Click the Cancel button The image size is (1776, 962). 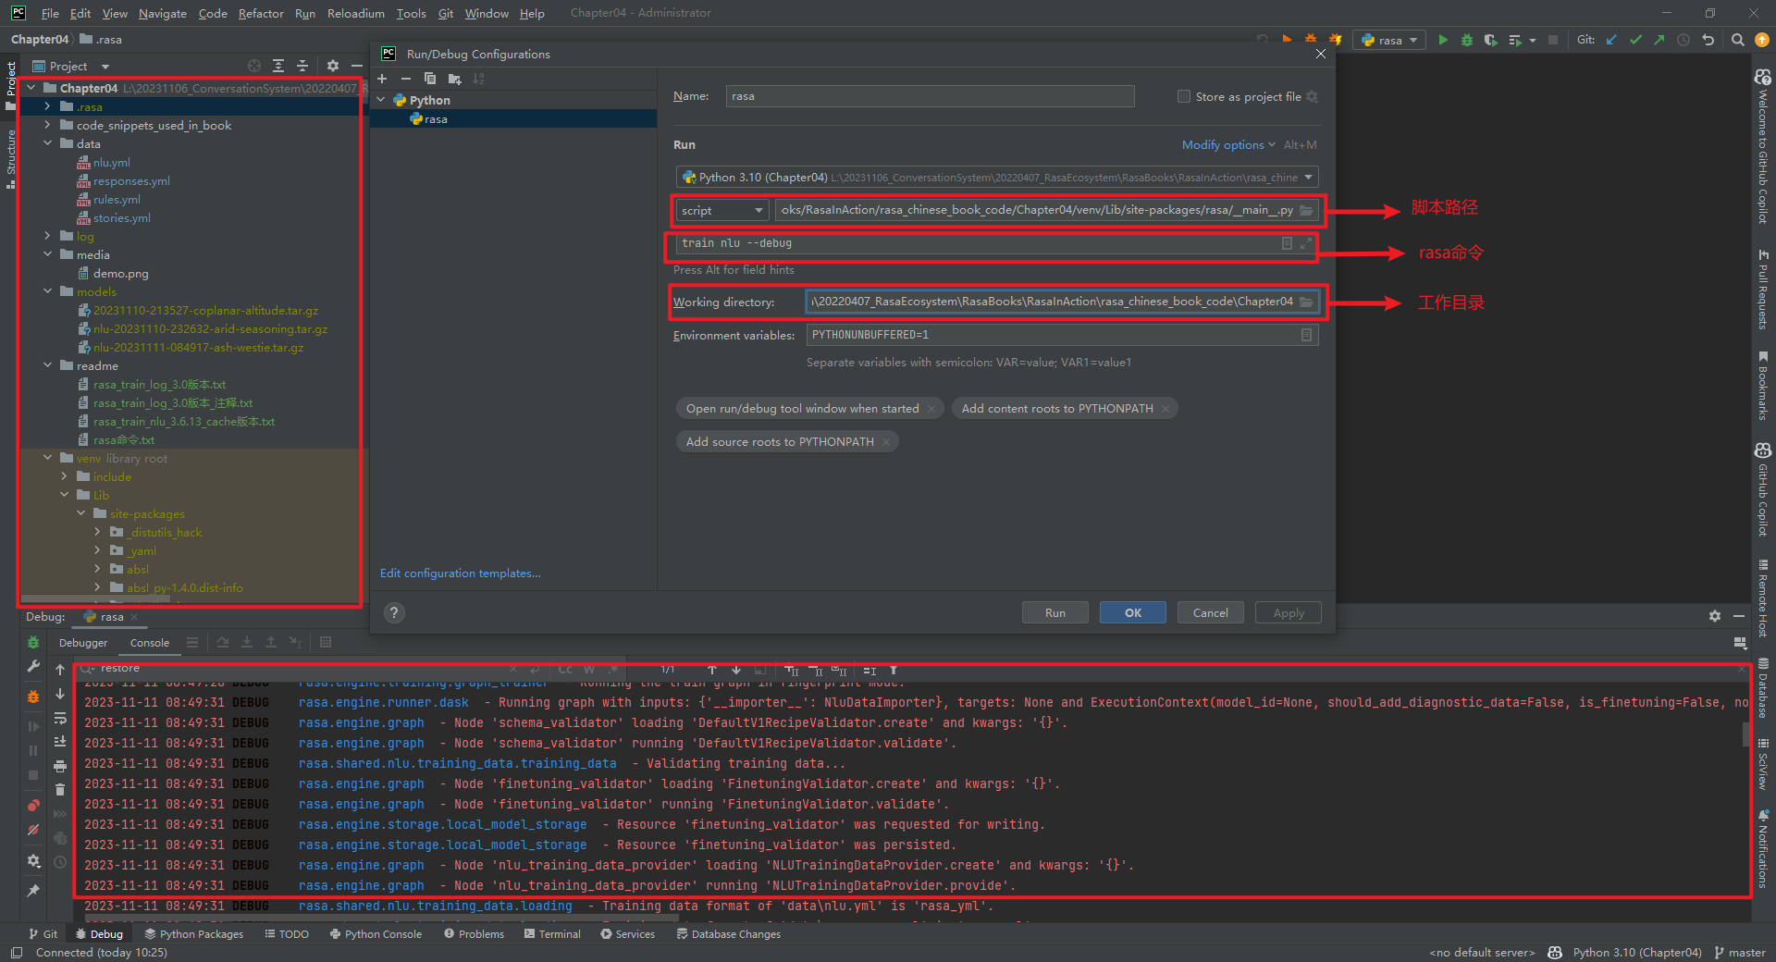[x=1211, y=612]
